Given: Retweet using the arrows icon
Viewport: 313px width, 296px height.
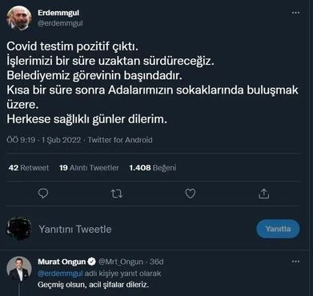Looking at the screenshot, I should 117,194.
